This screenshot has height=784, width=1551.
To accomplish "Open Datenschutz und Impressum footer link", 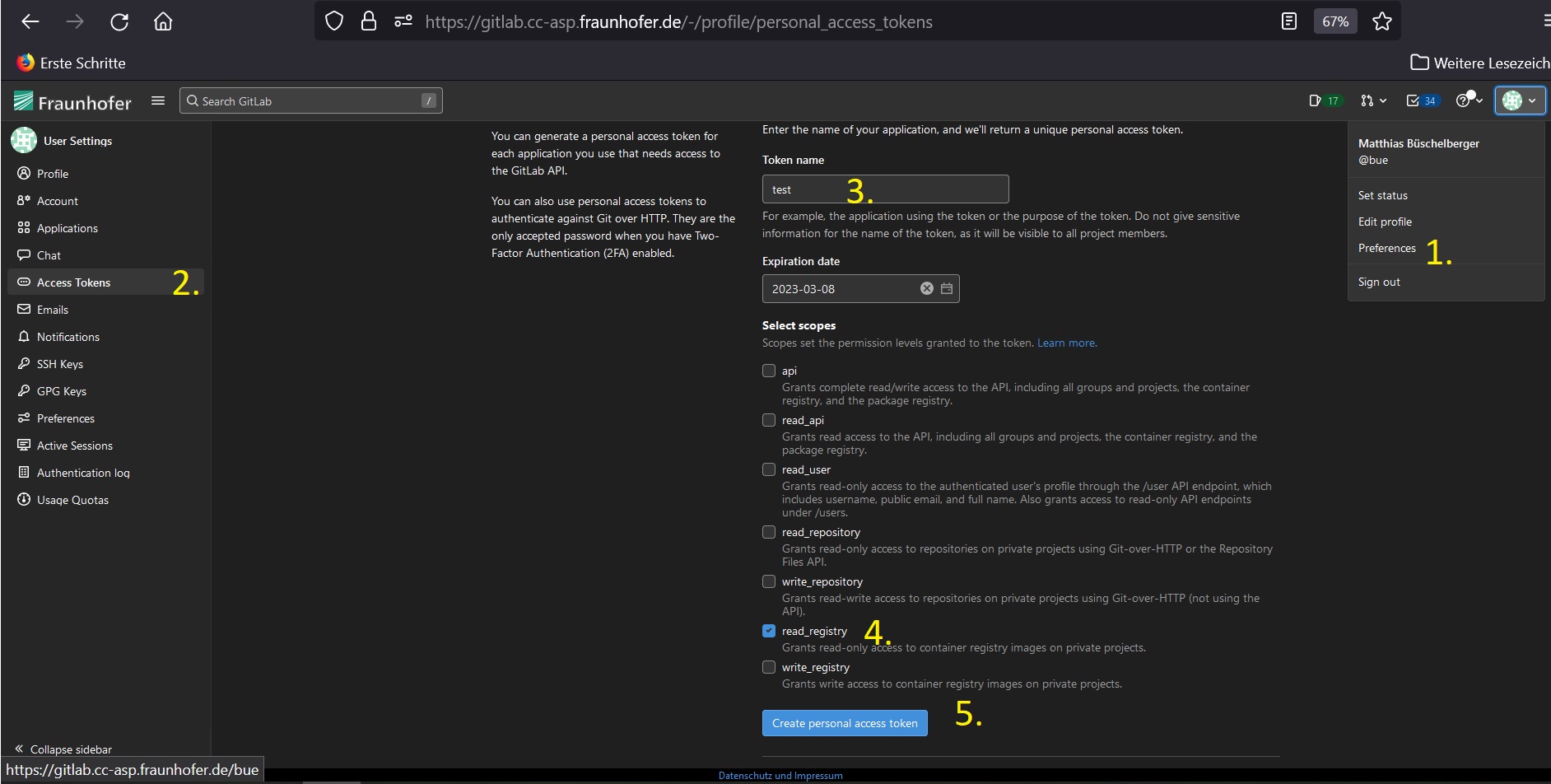I will tap(780, 776).
